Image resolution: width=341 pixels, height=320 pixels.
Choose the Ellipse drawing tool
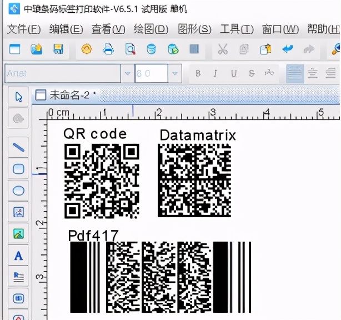click(18, 191)
